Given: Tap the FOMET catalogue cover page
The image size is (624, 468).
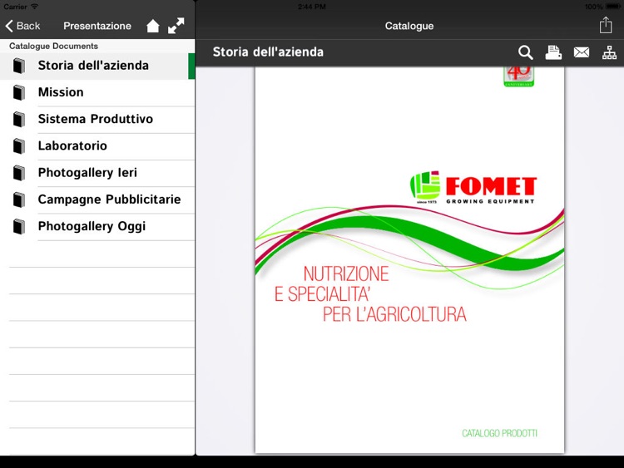Looking at the screenshot, I should point(409,260).
